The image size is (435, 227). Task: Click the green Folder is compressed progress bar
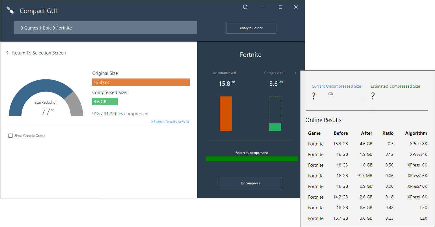click(252, 158)
